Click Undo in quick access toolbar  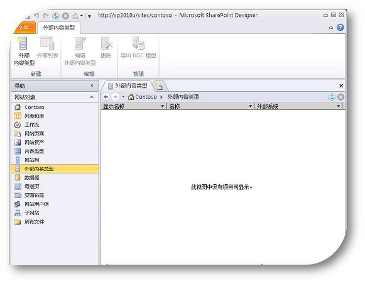point(36,16)
